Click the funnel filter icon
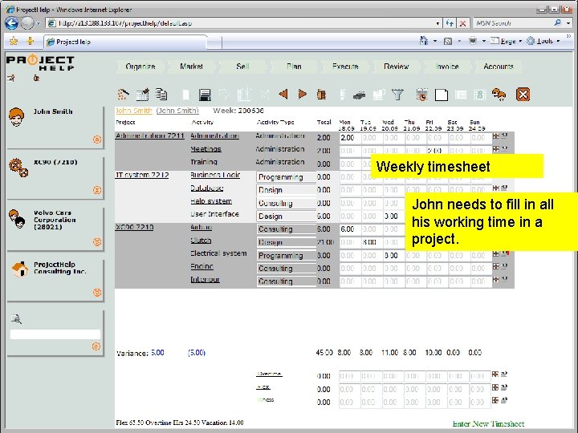578x433 pixels. 397,95
